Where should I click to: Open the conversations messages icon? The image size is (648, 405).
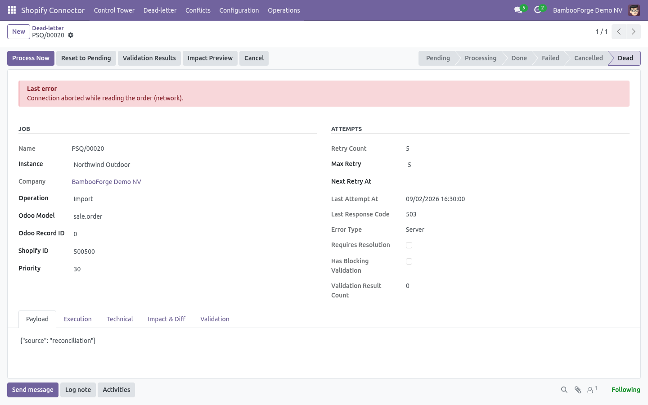point(519,10)
